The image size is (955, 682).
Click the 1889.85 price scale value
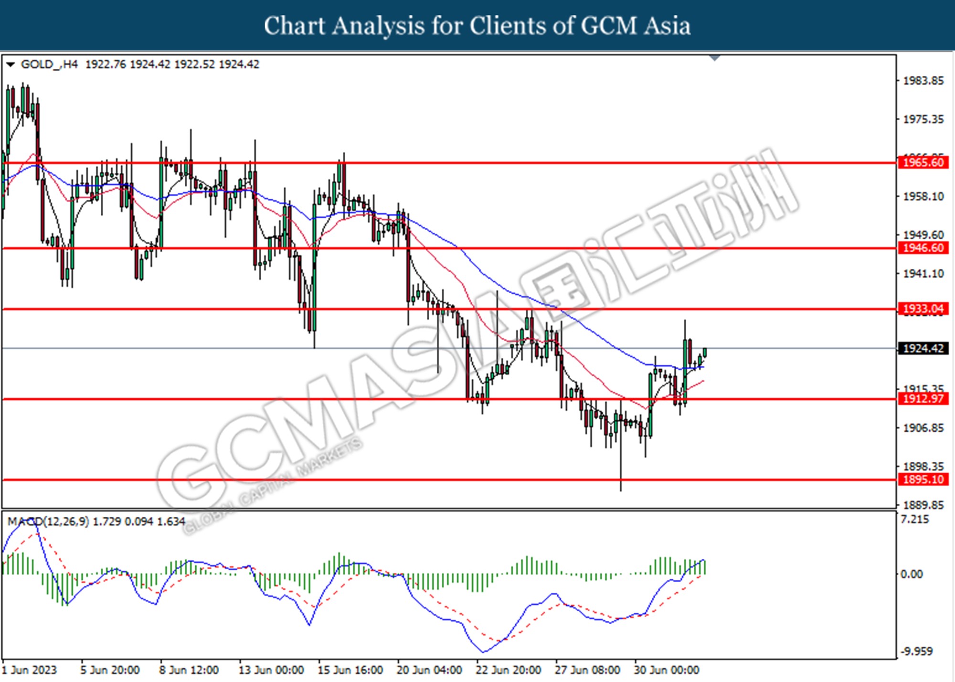point(923,505)
